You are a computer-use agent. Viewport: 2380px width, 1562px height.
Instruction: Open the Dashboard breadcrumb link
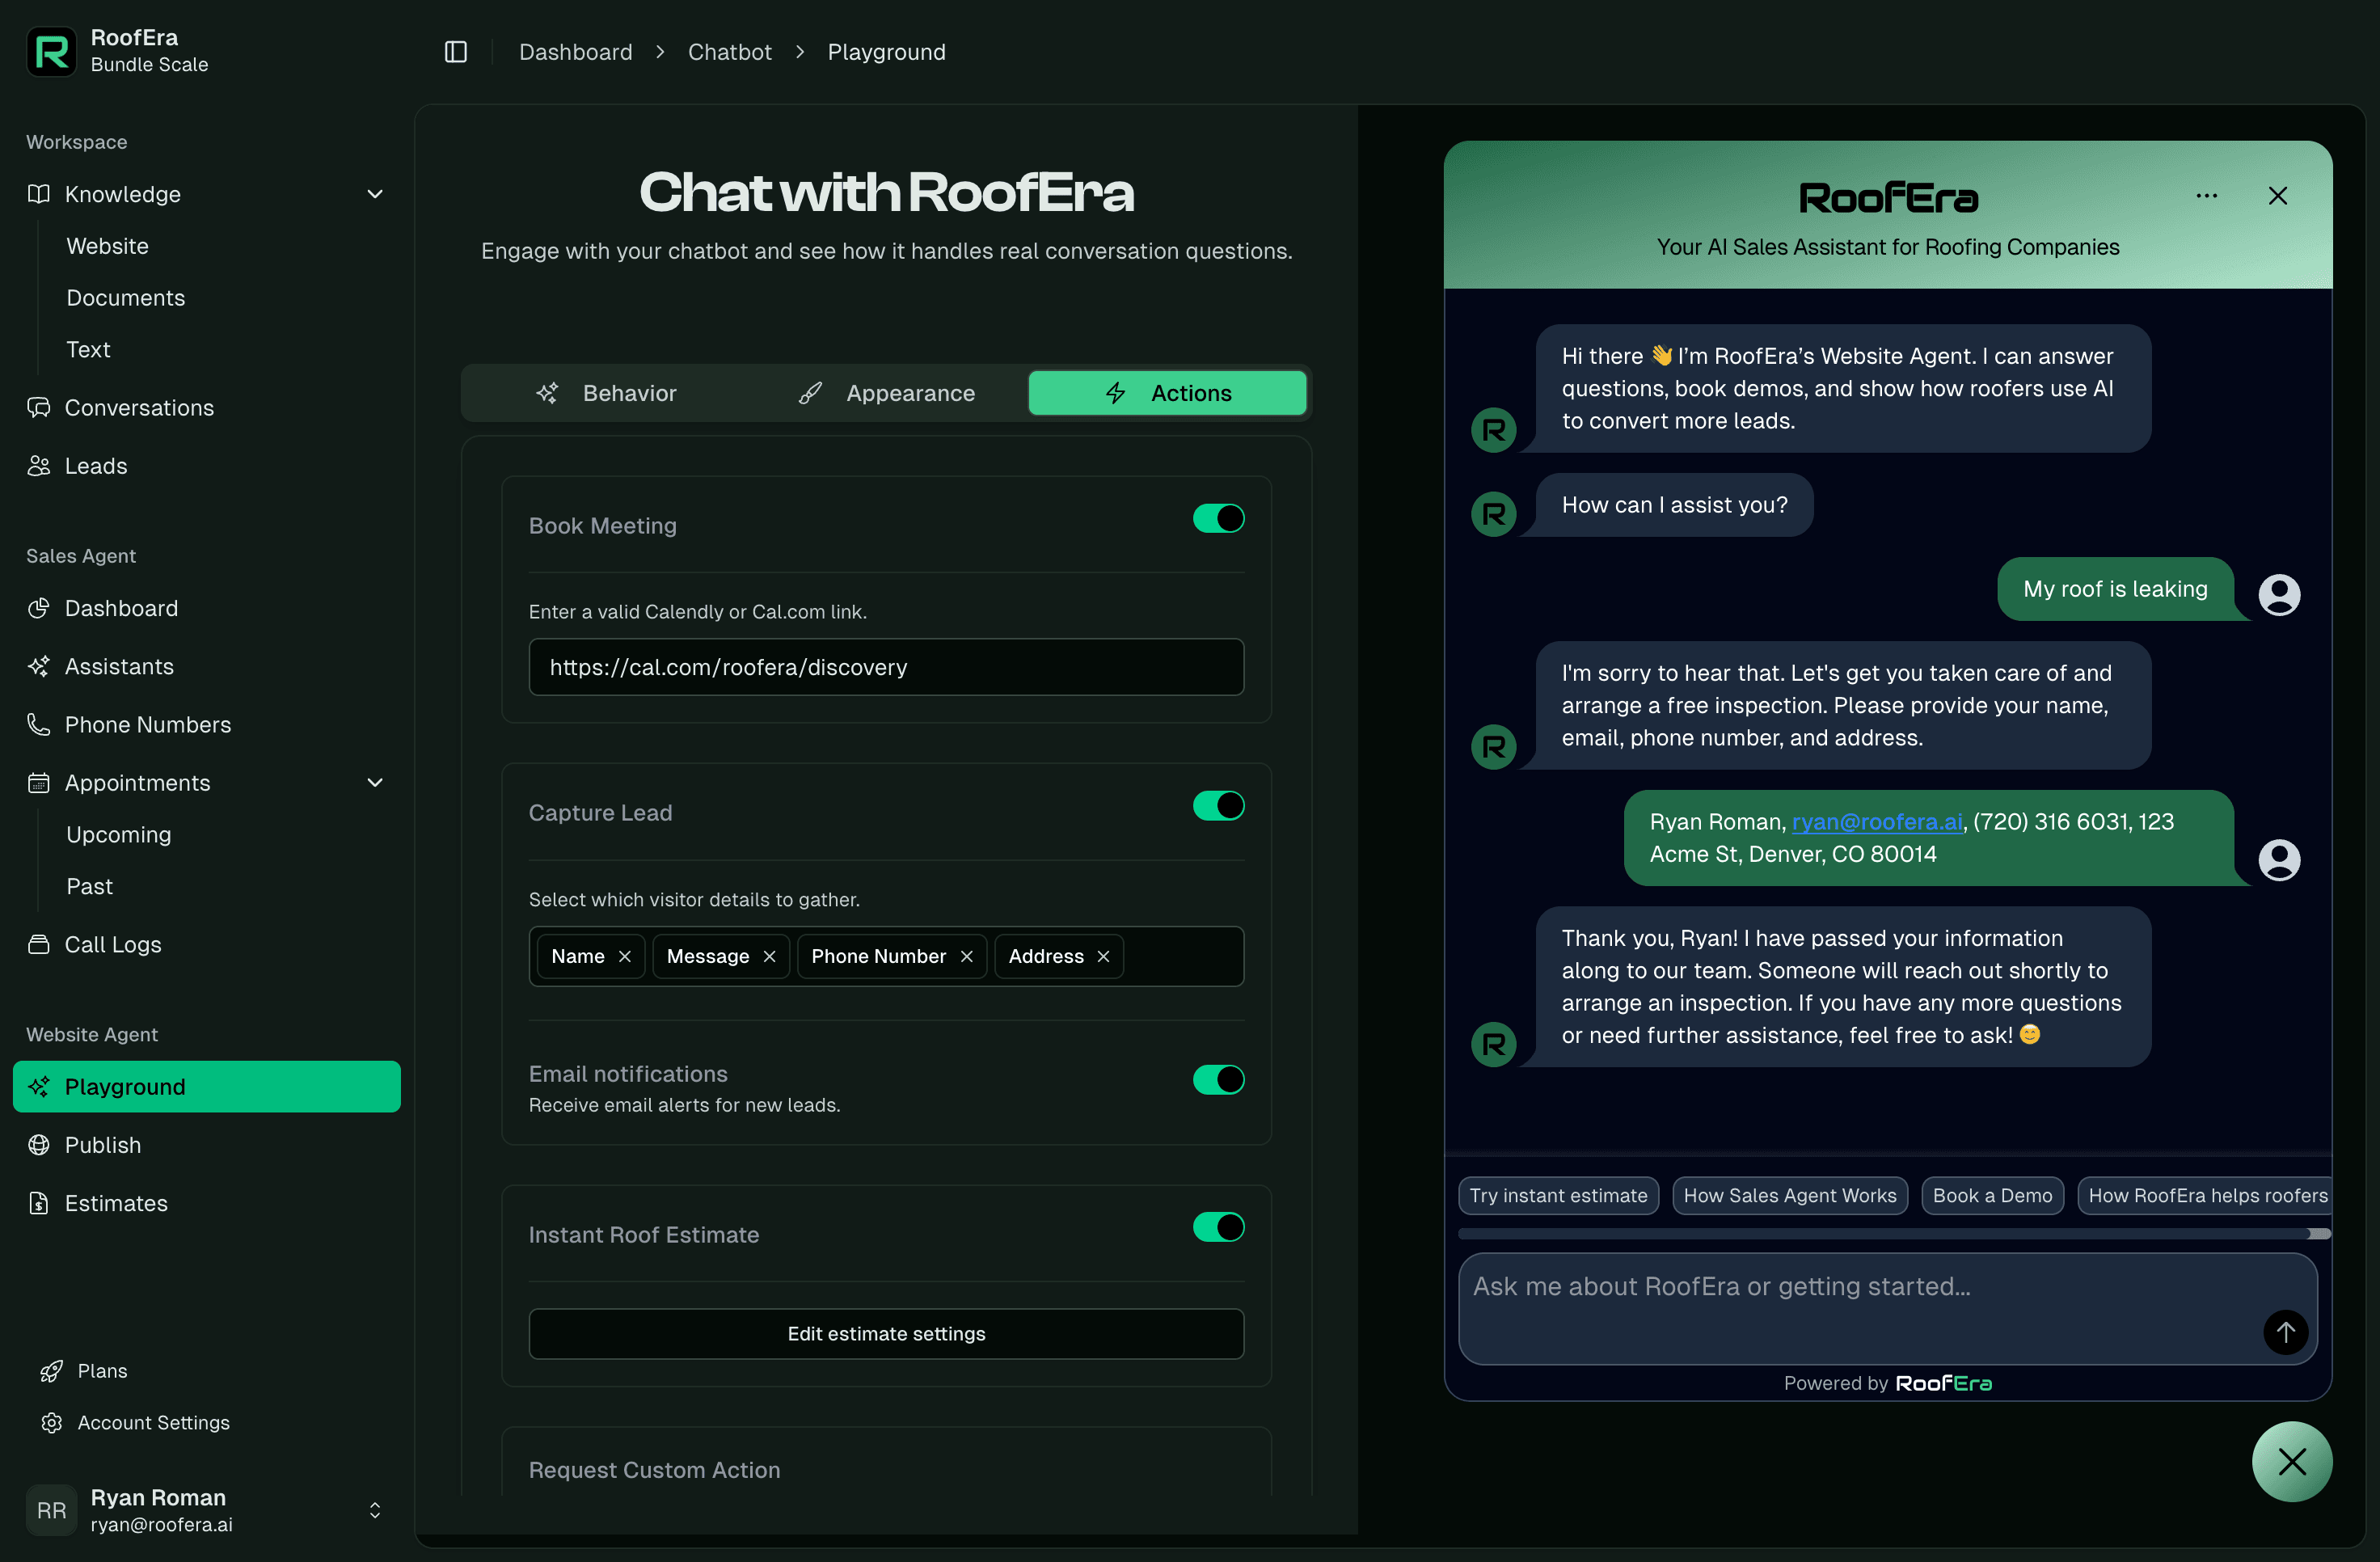[575, 51]
